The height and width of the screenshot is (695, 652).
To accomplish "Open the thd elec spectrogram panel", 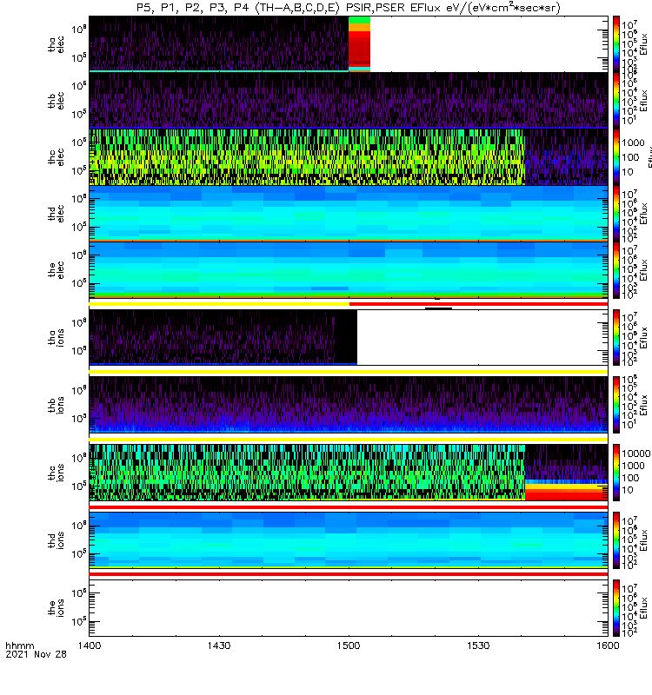I will click(x=349, y=213).
